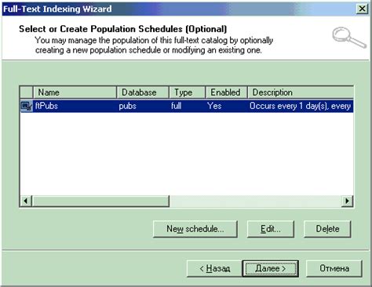Click the Yes enabled cell
This screenshot has height=287, width=372.
point(214,106)
